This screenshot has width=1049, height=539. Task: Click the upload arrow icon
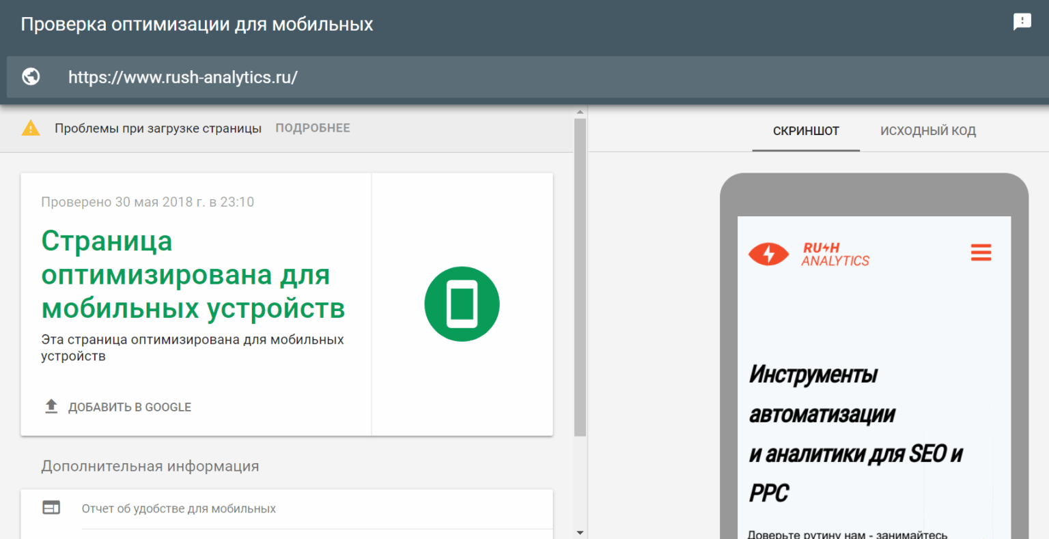51,407
